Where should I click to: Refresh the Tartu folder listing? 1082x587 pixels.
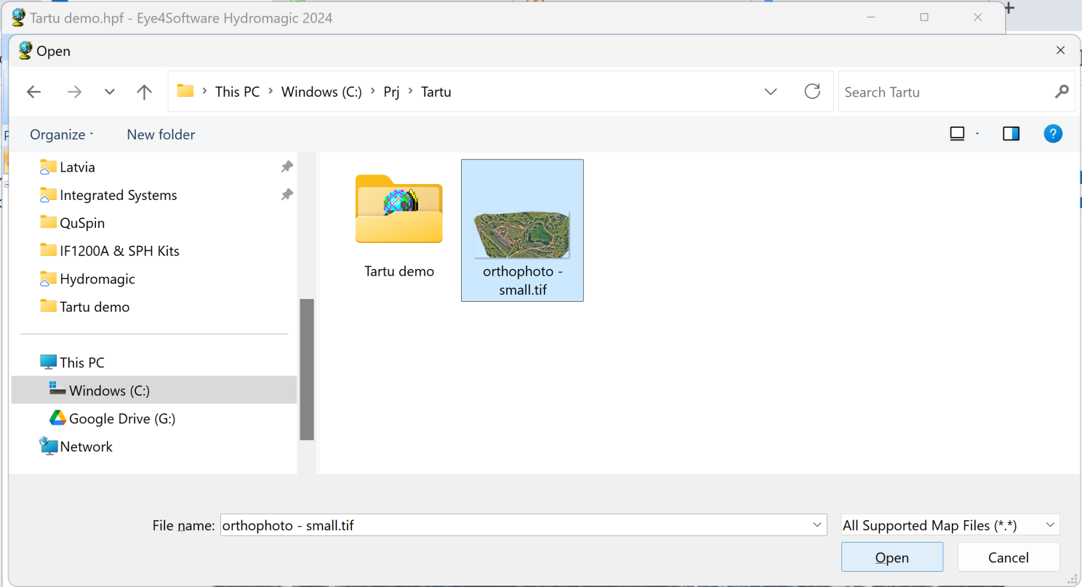812,91
